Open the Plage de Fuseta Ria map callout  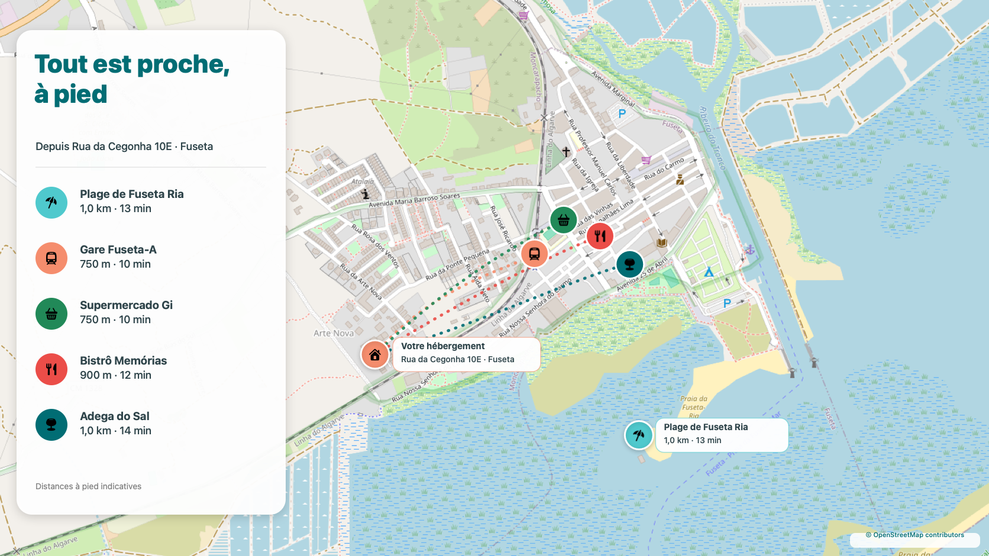(x=722, y=435)
